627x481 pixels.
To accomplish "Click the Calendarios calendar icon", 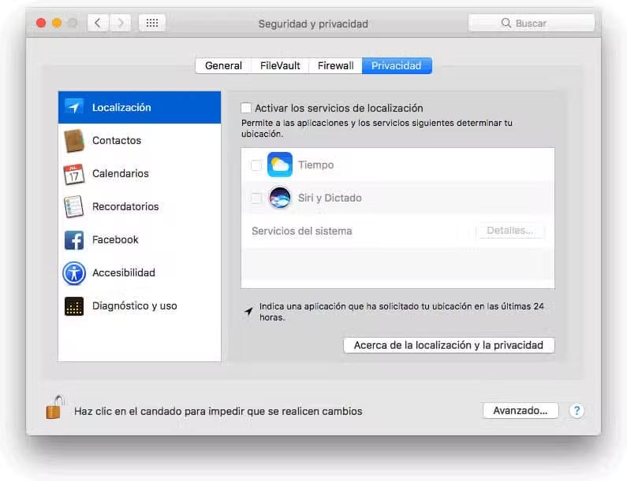I will [74, 174].
